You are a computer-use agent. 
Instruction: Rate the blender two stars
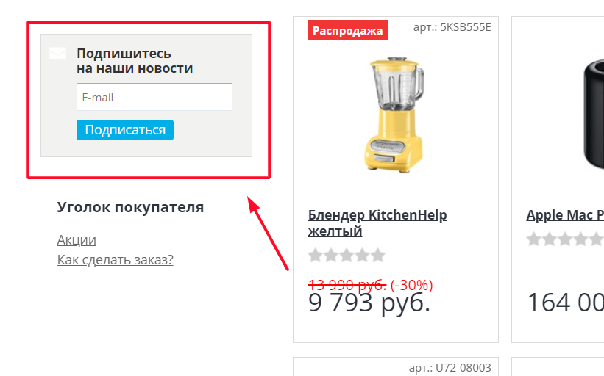(331, 256)
